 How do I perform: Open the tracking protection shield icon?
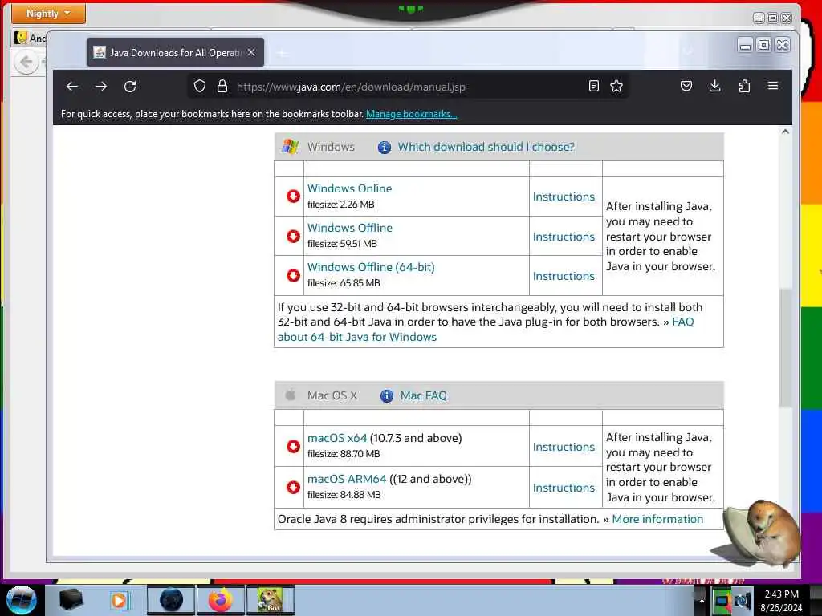(199, 87)
